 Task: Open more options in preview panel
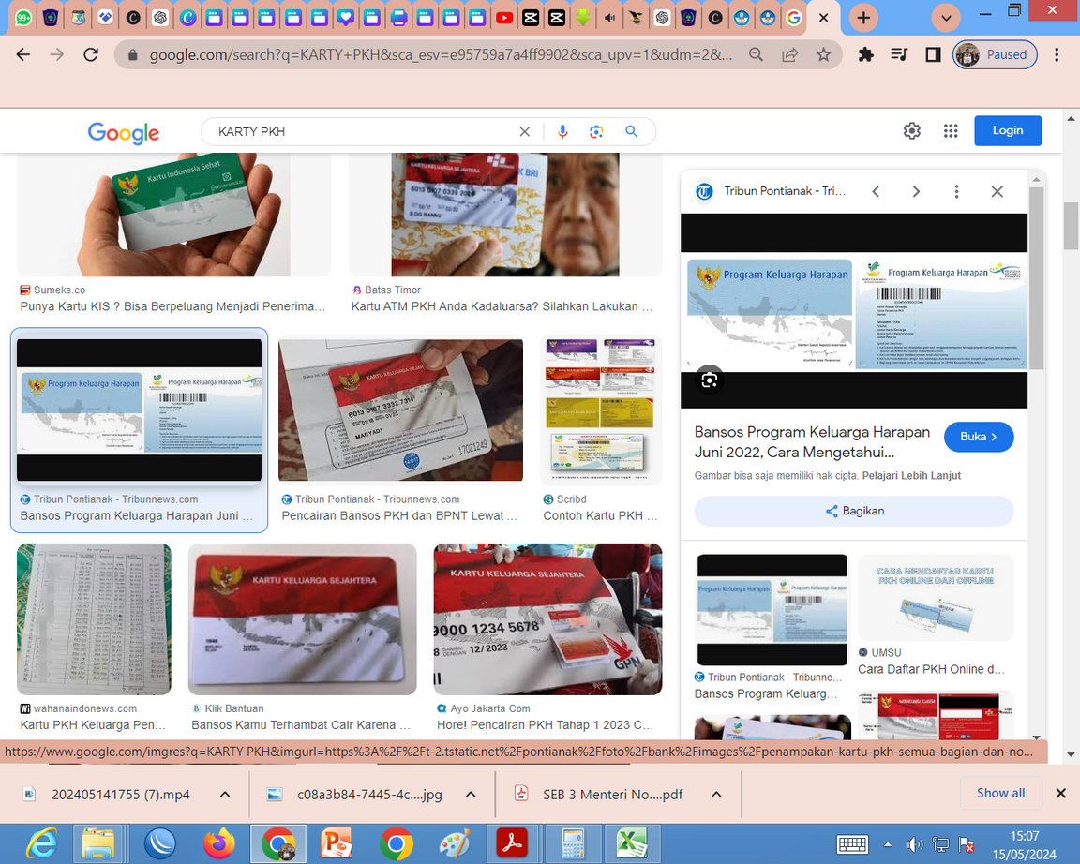956,191
